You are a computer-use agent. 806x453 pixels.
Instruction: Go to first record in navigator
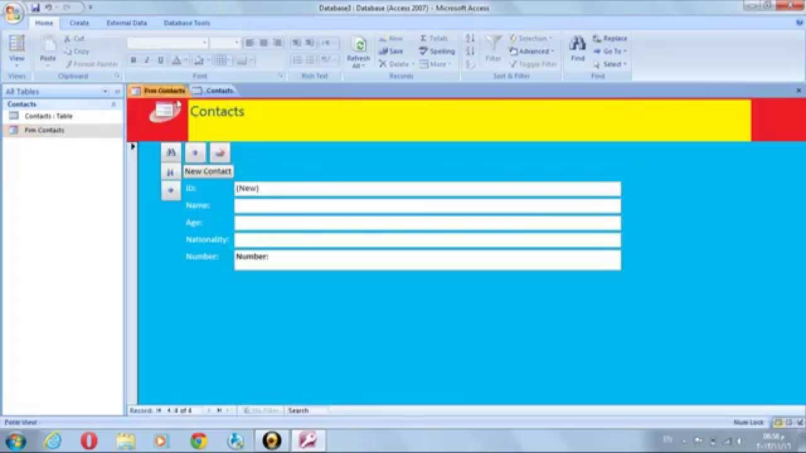159,410
